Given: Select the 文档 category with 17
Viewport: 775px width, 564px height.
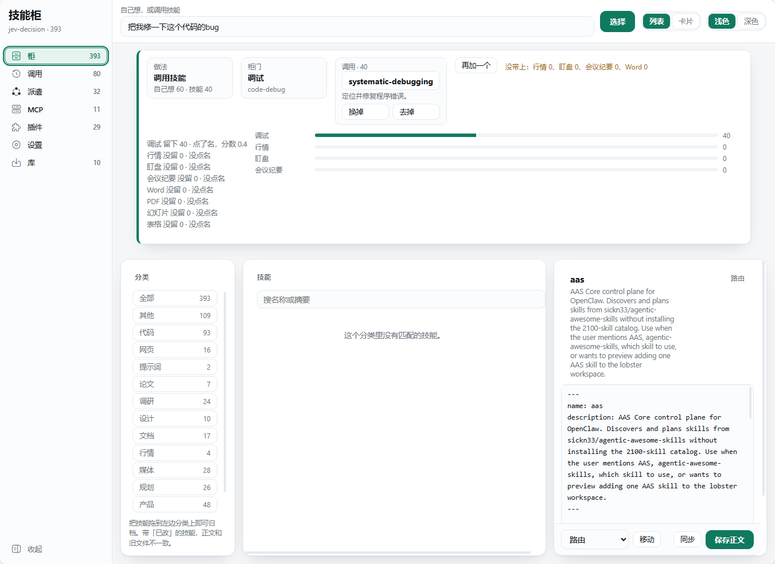Looking at the screenshot, I should click(175, 436).
